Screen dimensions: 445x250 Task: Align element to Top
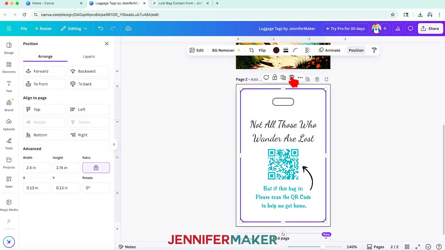click(x=44, y=110)
